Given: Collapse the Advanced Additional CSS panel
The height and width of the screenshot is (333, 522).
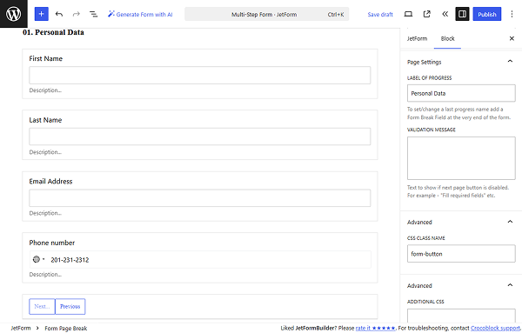Looking at the screenshot, I should coord(461,285).
